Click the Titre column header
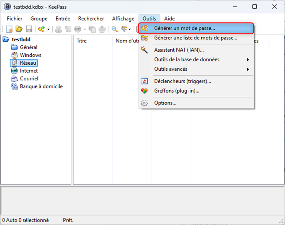Screen dimensions: 285x225 coord(82,41)
